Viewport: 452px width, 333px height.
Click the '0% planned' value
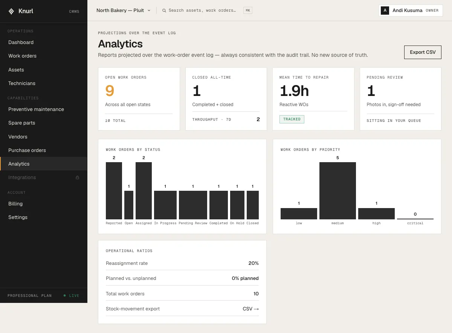tap(245, 278)
